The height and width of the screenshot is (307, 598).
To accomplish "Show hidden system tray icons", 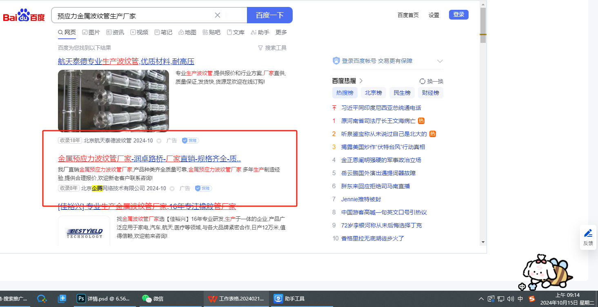I will [x=481, y=299].
